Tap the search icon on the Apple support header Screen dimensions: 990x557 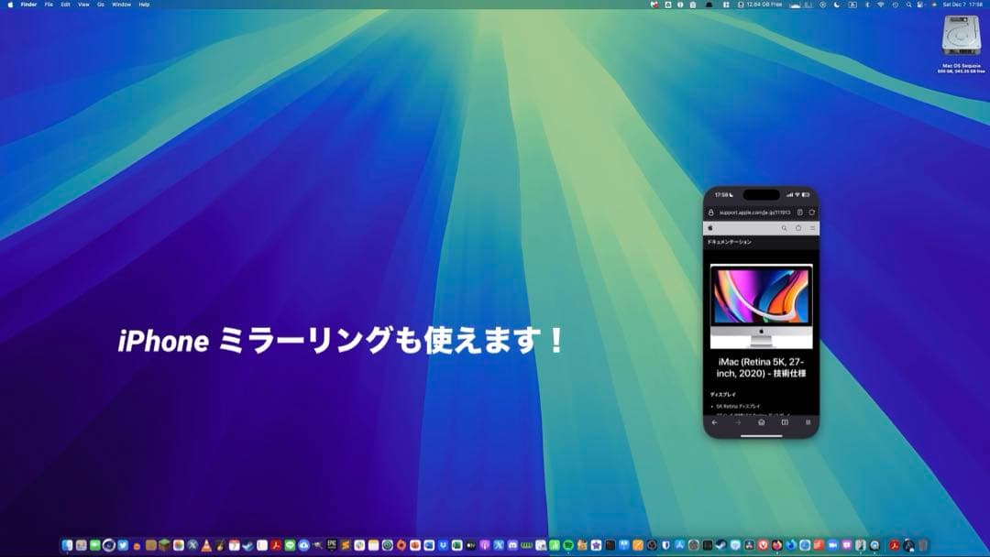[x=784, y=228]
